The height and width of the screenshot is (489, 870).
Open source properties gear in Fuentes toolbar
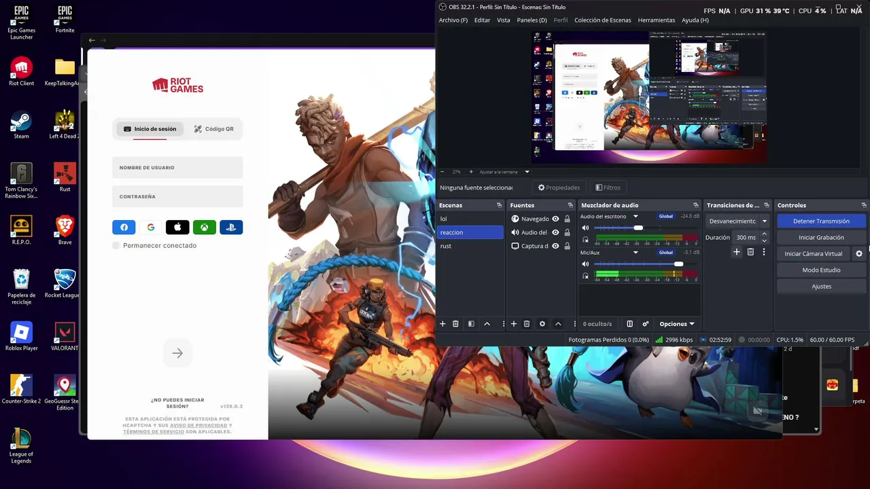[542, 324]
